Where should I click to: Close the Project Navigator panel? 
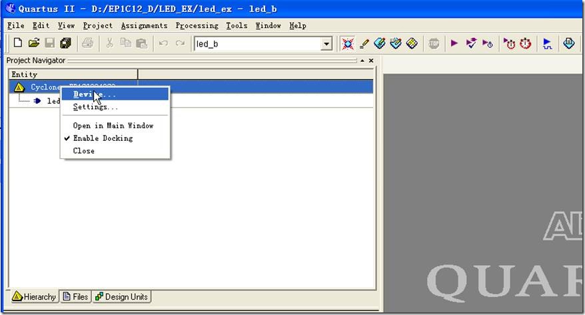pyautogui.click(x=371, y=60)
